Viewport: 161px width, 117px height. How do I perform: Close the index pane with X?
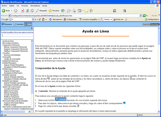tap(32, 28)
